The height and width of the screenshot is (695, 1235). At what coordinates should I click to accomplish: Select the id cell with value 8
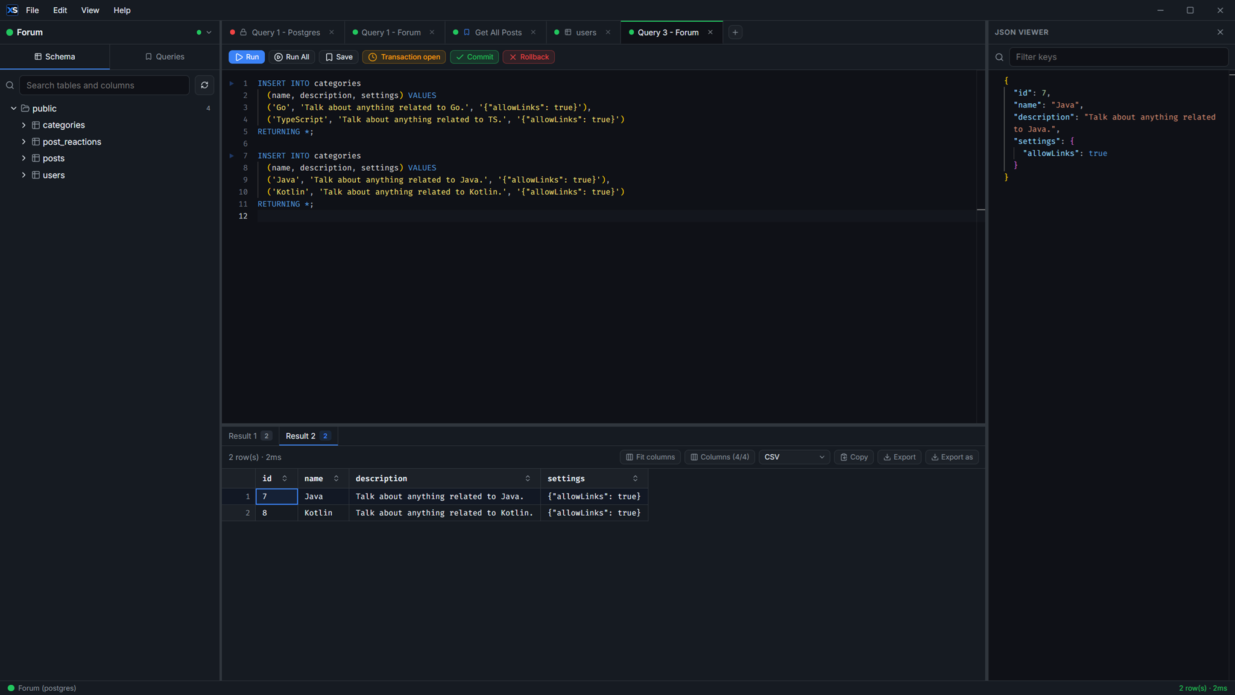click(277, 513)
